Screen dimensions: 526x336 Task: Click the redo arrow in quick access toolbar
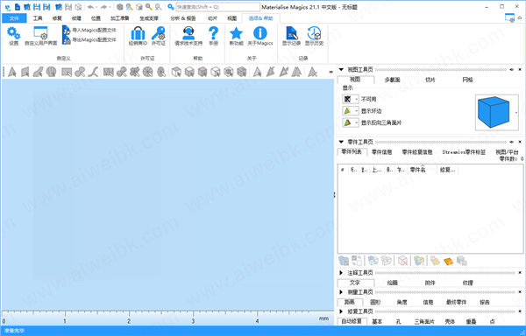coord(103,7)
